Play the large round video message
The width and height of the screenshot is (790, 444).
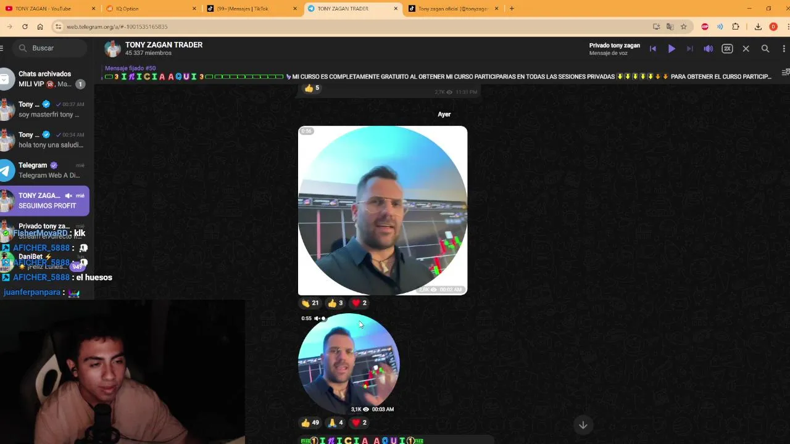(383, 210)
